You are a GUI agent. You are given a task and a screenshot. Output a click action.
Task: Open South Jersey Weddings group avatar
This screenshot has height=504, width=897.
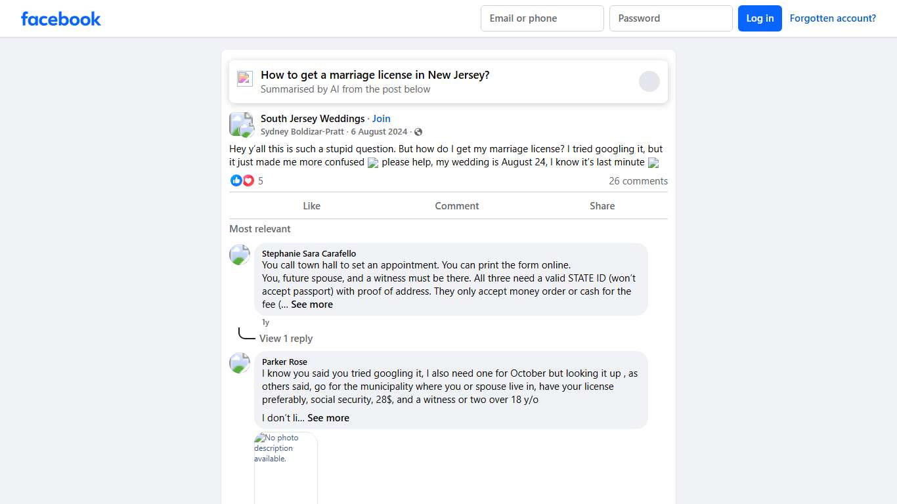pos(241,125)
